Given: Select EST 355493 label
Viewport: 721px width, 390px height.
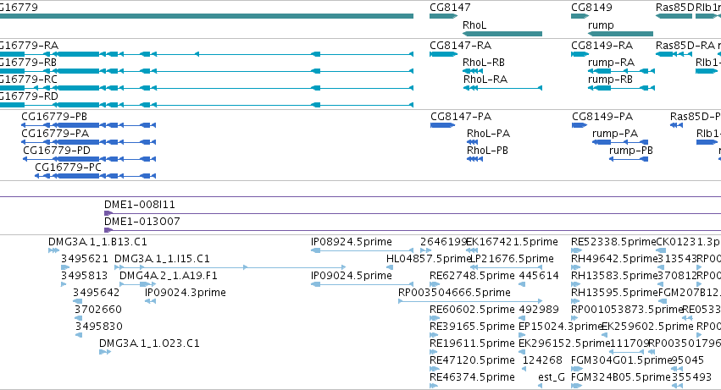Looking at the screenshot, I should click(x=691, y=378).
